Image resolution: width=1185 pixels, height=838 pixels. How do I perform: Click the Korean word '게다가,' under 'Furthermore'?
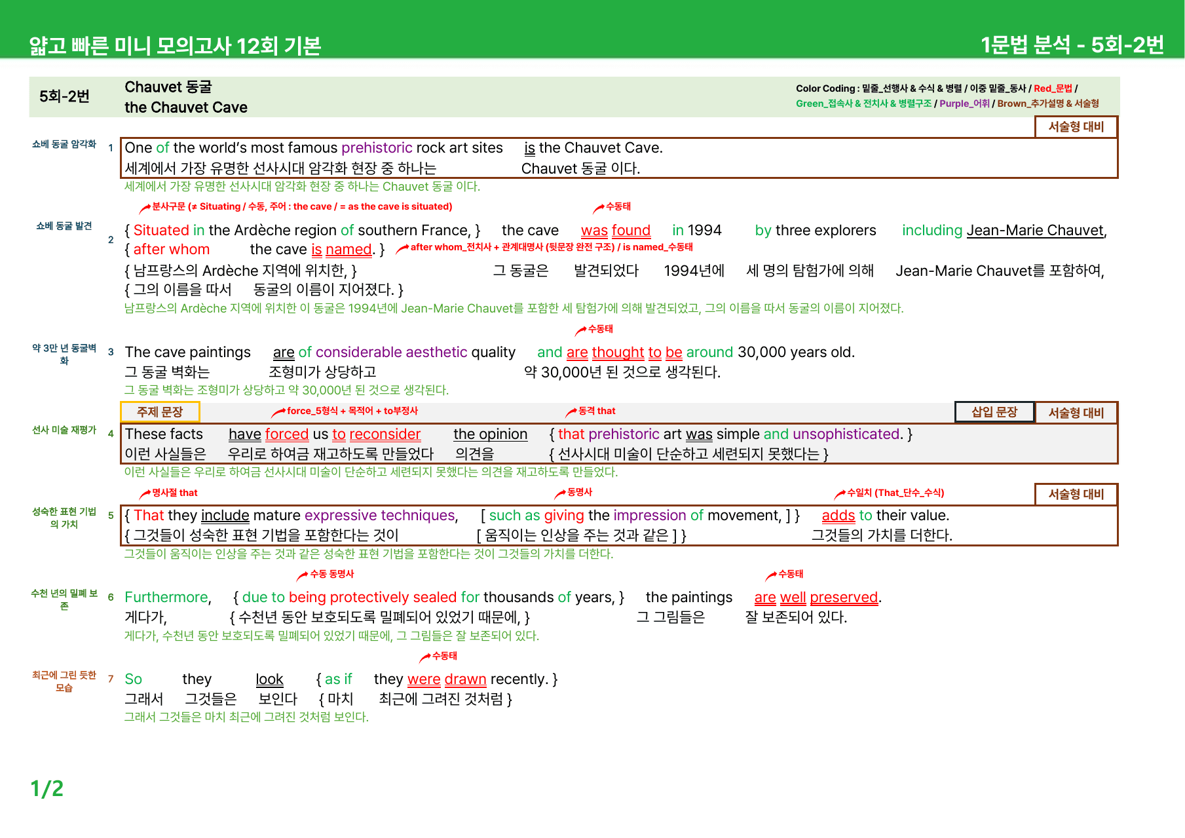pos(146,617)
